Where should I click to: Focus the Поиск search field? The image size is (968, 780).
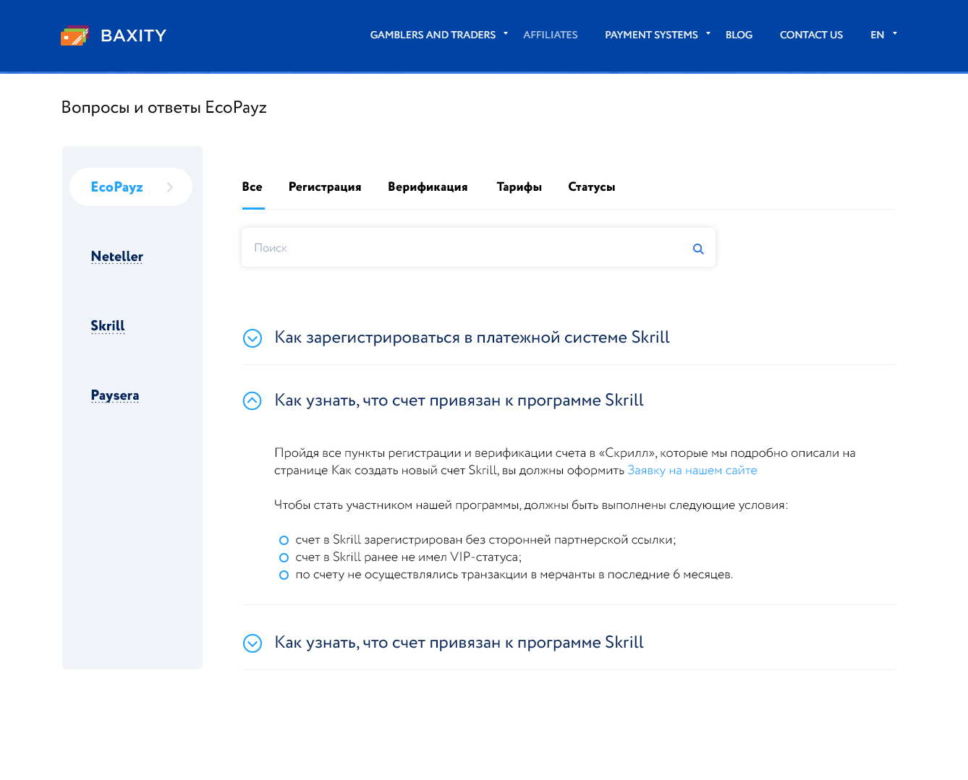[463, 248]
